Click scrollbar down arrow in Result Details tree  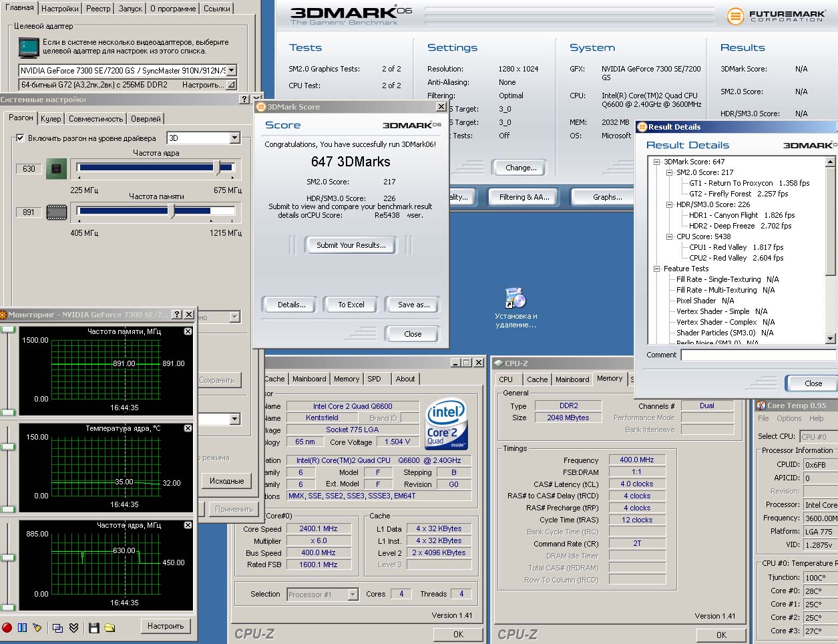831,339
